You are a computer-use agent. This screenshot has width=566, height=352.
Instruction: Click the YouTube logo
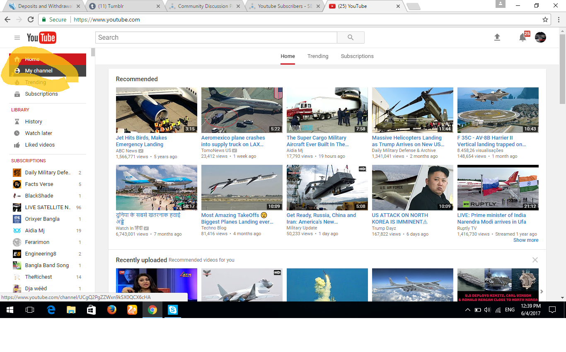pyautogui.click(x=41, y=38)
